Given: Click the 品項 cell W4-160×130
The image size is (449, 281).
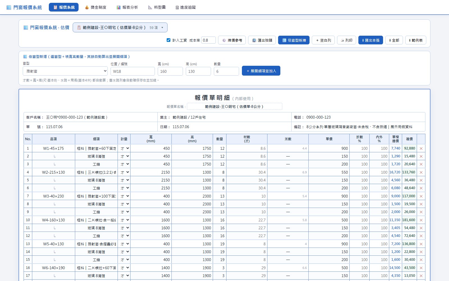Looking at the screenshot, I should tap(53, 220).
